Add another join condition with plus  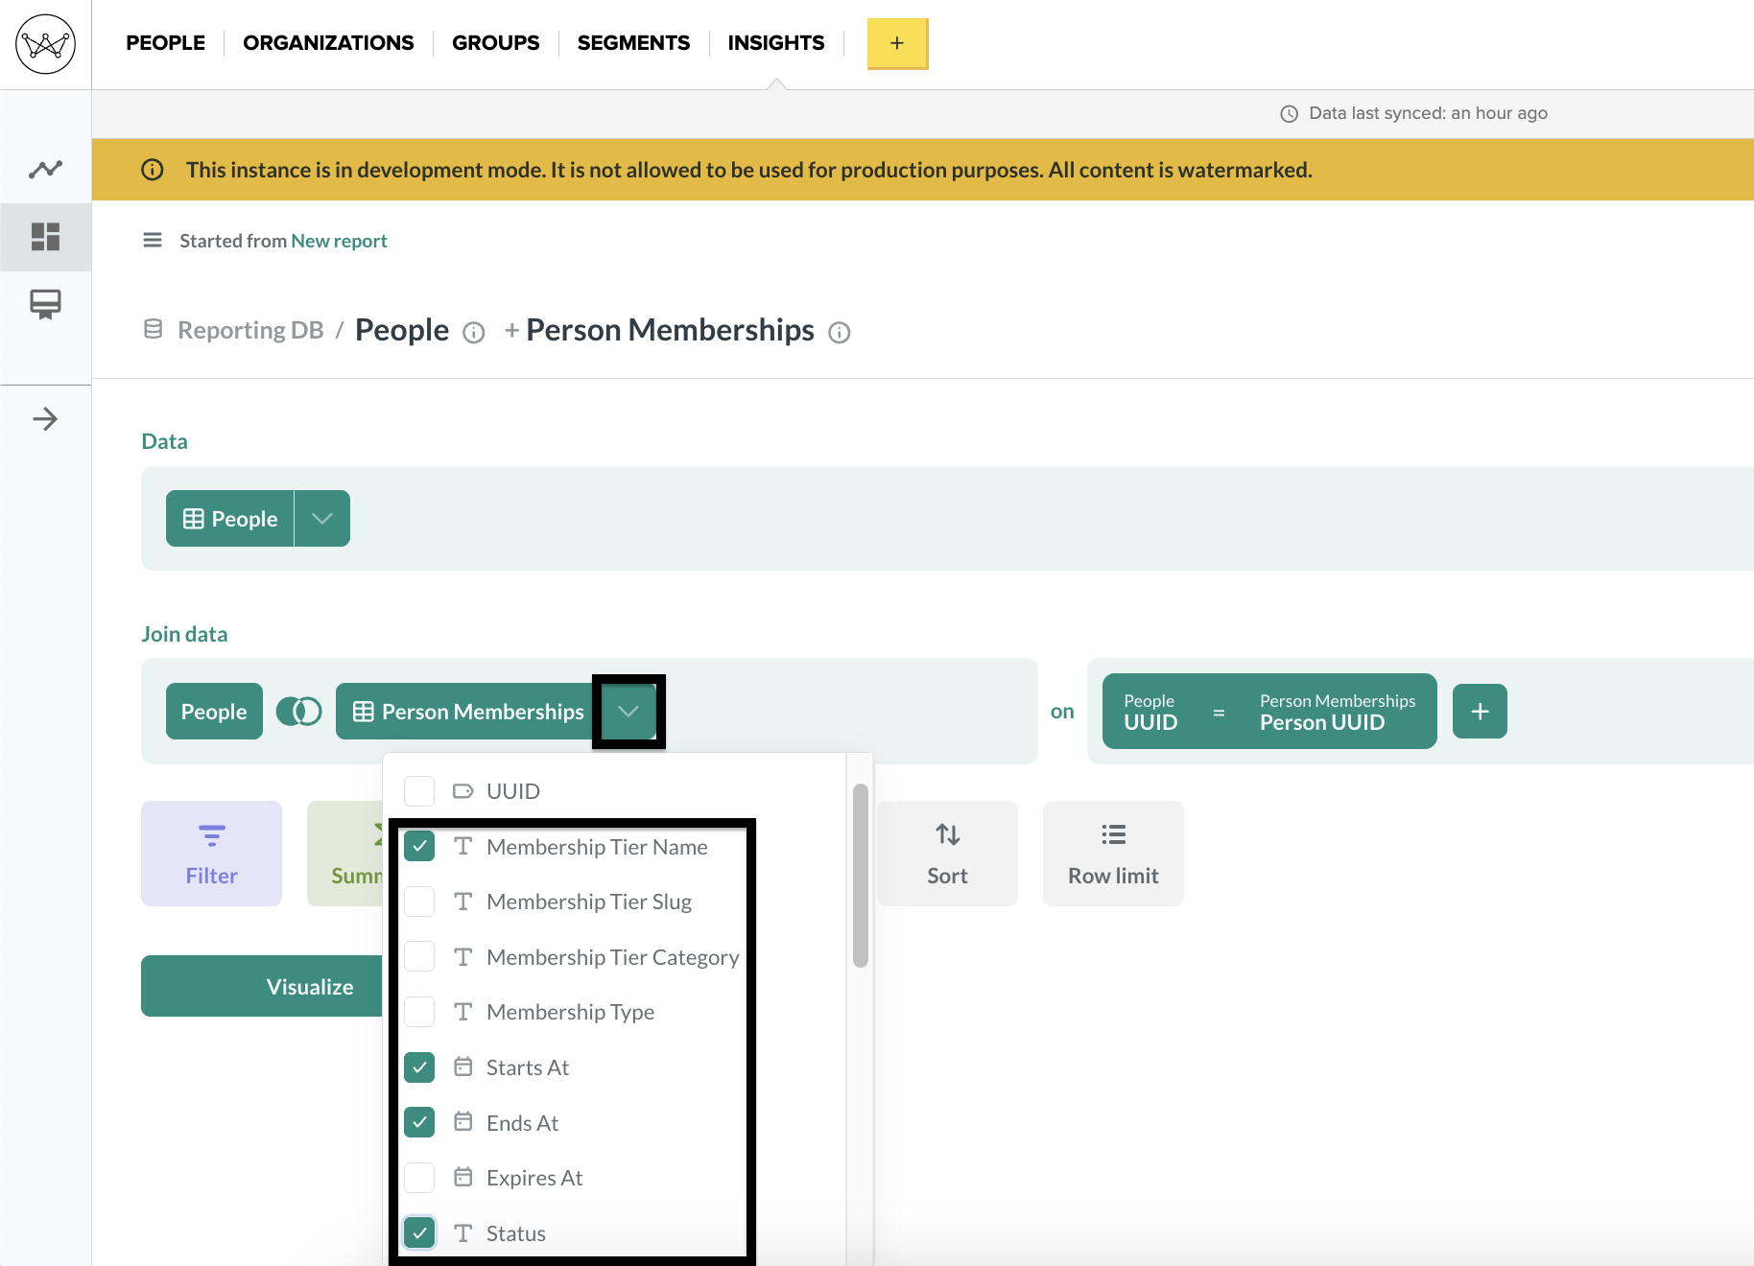1480,712
